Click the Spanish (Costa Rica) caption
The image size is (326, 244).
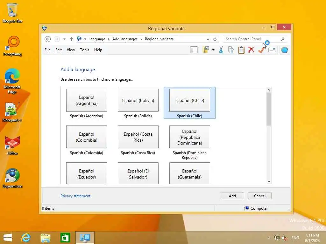[138, 153]
